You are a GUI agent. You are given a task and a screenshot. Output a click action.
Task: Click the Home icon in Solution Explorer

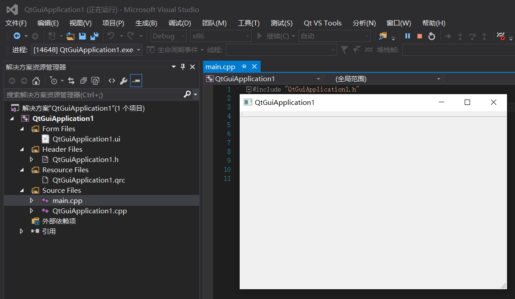[x=36, y=81]
